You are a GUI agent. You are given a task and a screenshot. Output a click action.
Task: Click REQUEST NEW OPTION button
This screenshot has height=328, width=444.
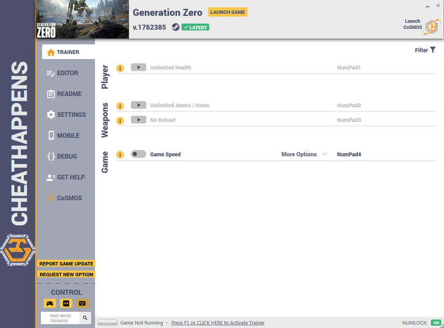pos(66,274)
